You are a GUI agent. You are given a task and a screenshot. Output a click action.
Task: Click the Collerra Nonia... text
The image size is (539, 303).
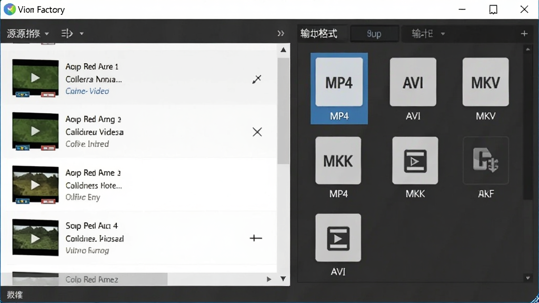(x=94, y=79)
